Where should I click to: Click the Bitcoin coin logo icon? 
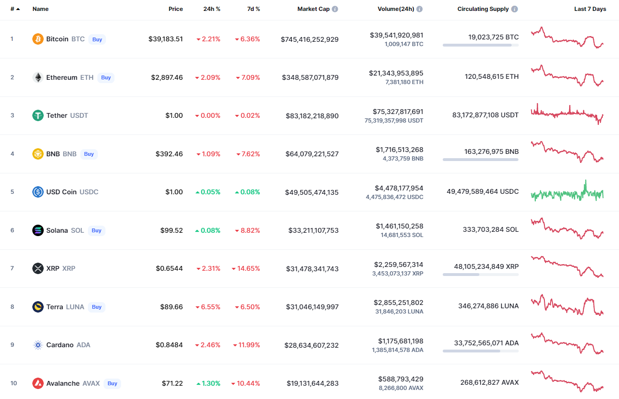(38, 39)
